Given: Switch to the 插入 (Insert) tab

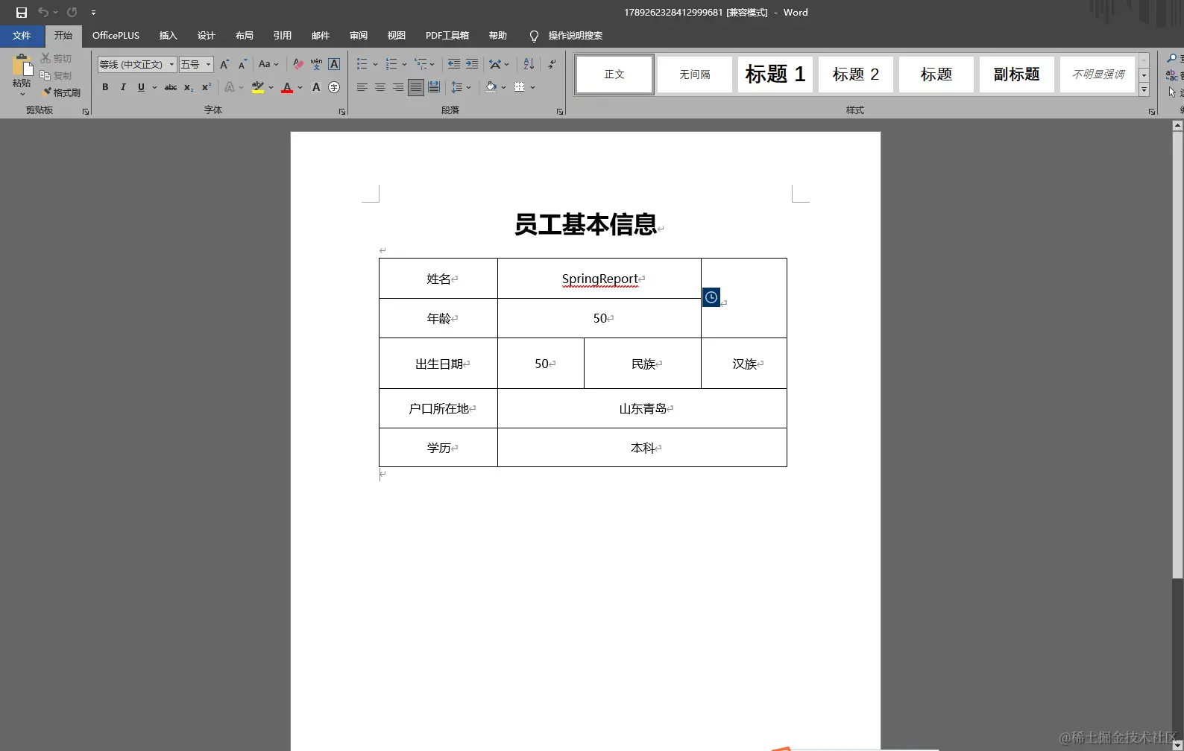Looking at the screenshot, I should pos(169,36).
